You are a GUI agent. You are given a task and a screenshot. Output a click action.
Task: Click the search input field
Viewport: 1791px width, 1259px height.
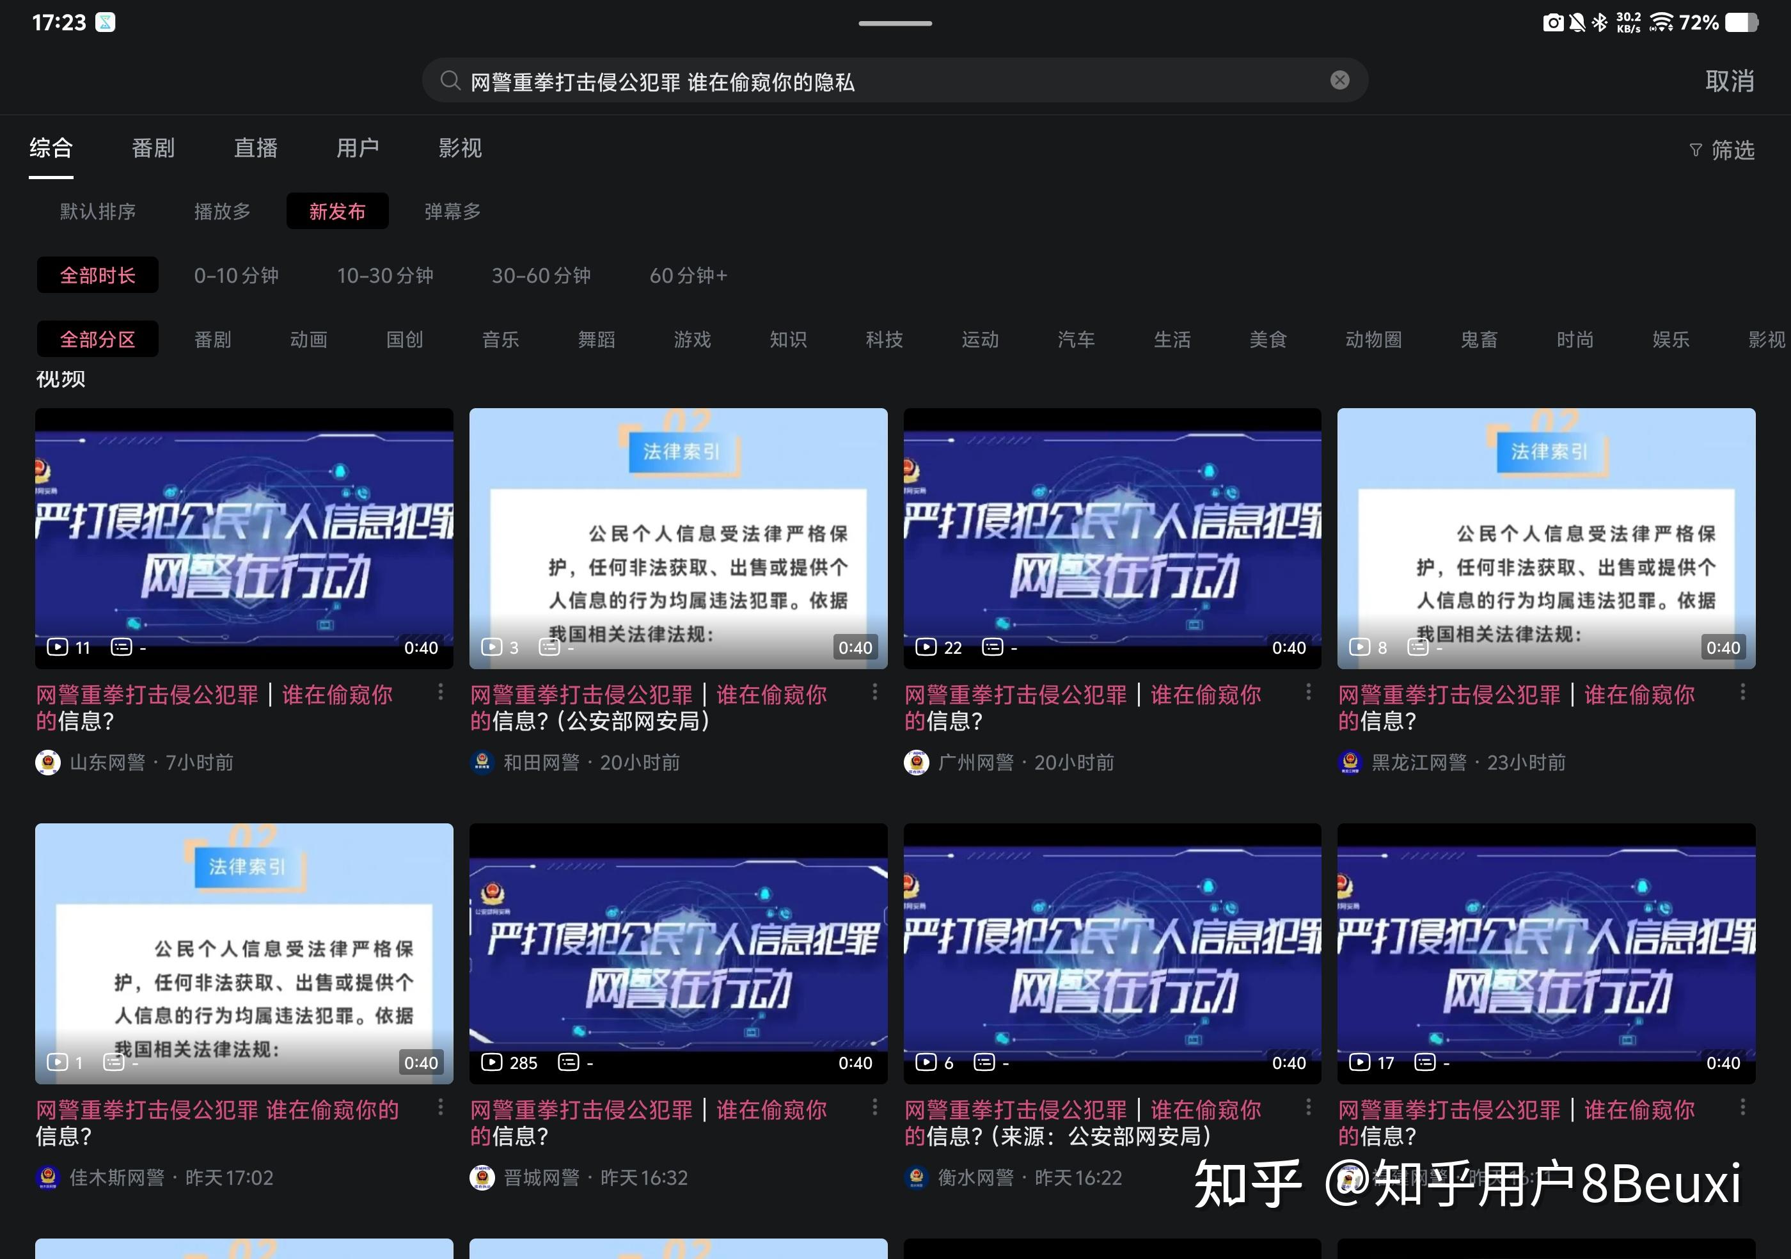(x=895, y=81)
